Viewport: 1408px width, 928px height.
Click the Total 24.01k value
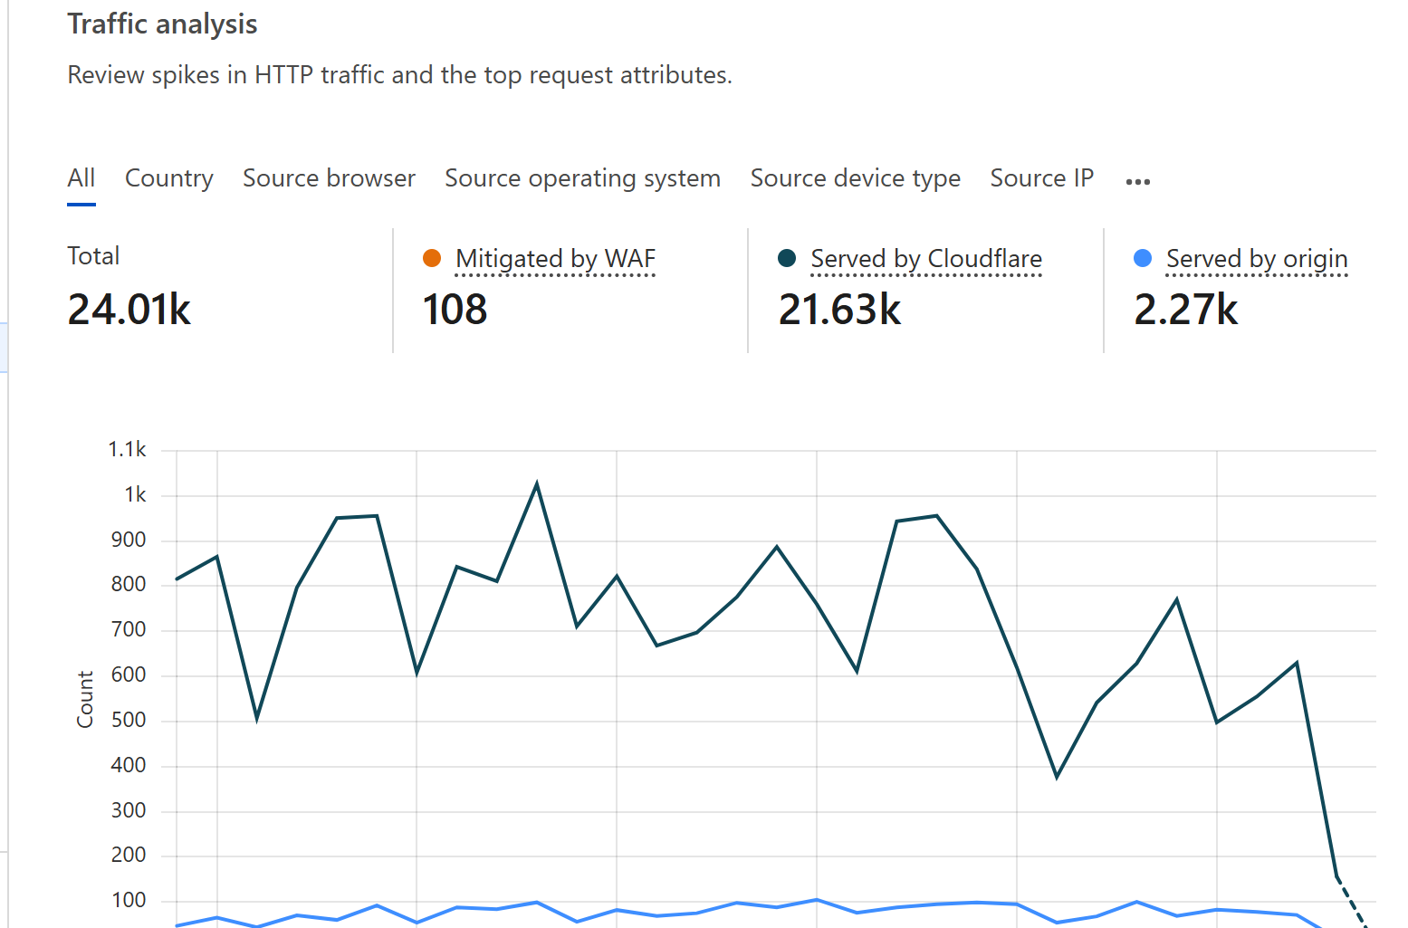pos(129,310)
